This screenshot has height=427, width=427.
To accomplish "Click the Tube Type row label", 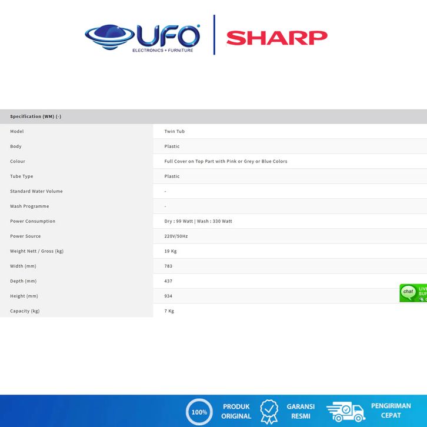I will click(22, 176).
